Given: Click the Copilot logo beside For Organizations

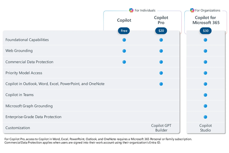Looking at the screenshot, I should click(192, 10).
